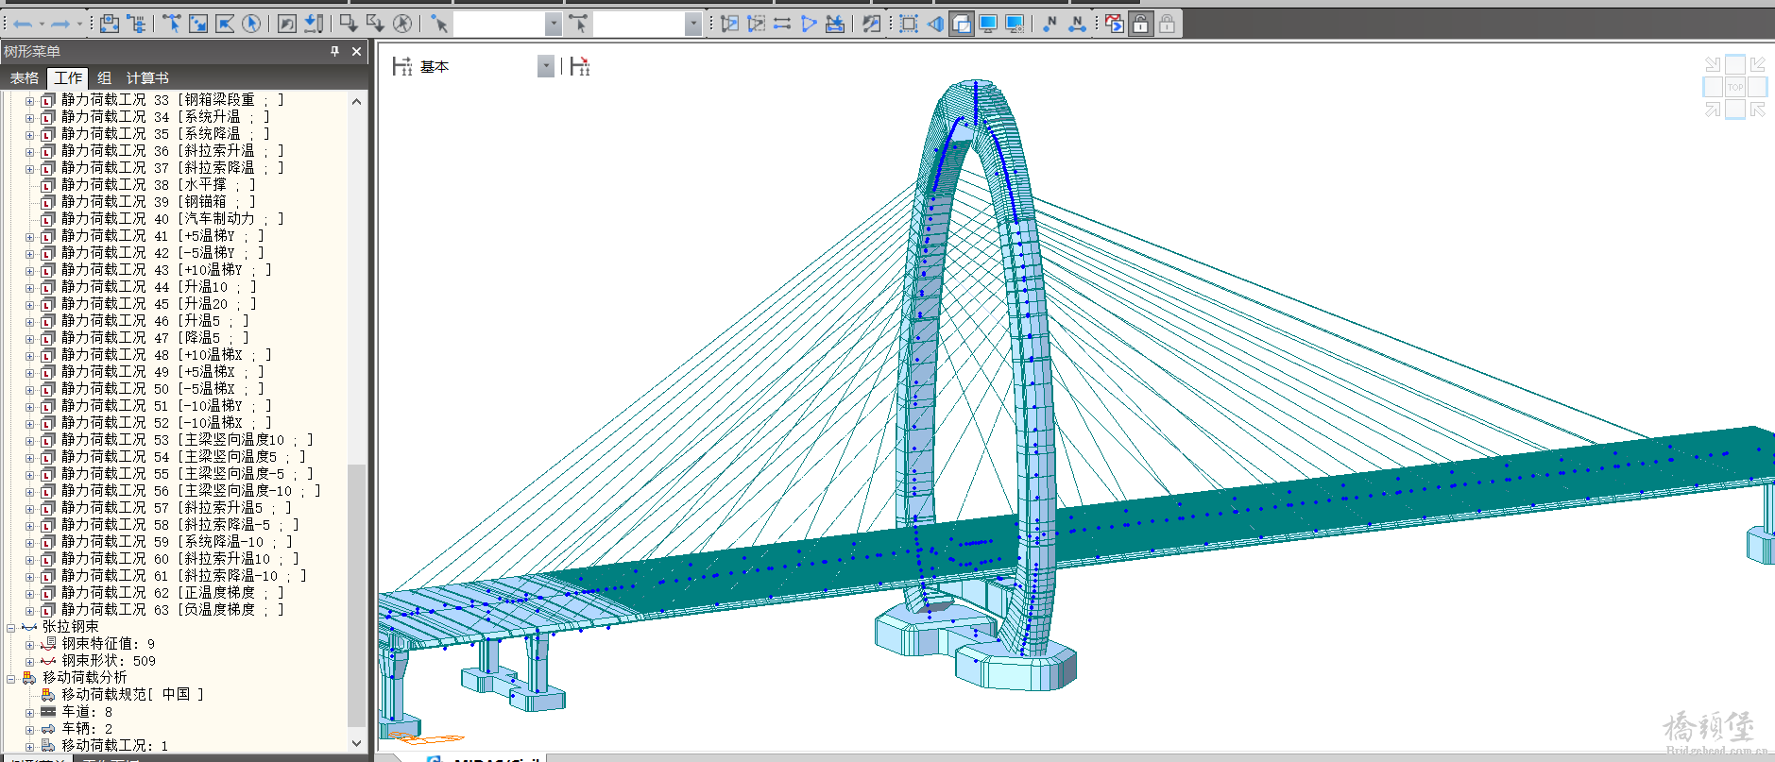The width and height of the screenshot is (1775, 762).
Task: Toggle the perspective view icon
Action: pyautogui.click(x=935, y=24)
